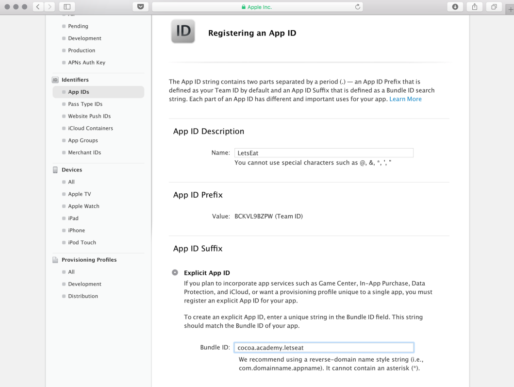Screen dimensions: 514x387
Task: Show Apple TV devices
Action: [79, 194]
